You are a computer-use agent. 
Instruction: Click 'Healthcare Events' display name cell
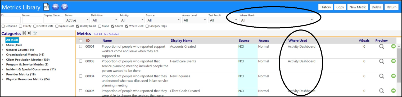pos(183,61)
